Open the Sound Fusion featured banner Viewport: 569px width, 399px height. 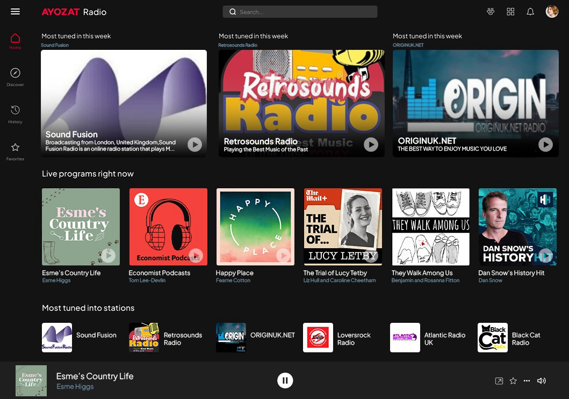coord(124,103)
